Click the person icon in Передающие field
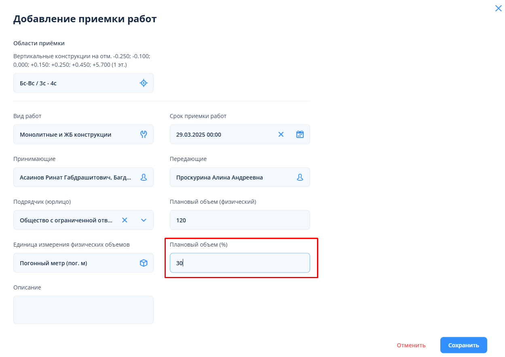 [300, 177]
